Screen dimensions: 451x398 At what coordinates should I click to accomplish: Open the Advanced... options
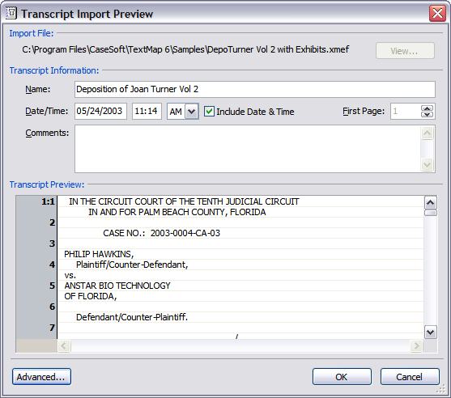click(x=42, y=377)
